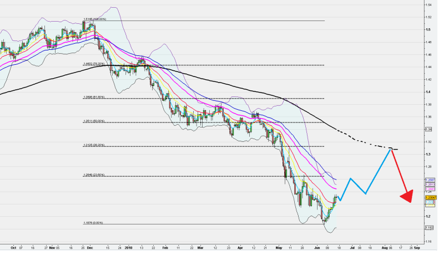Viewport: 443px width, 266px height.
Task: Select the orange 1.23047 current price tag
Action: pyautogui.click(x=431, y=197)
